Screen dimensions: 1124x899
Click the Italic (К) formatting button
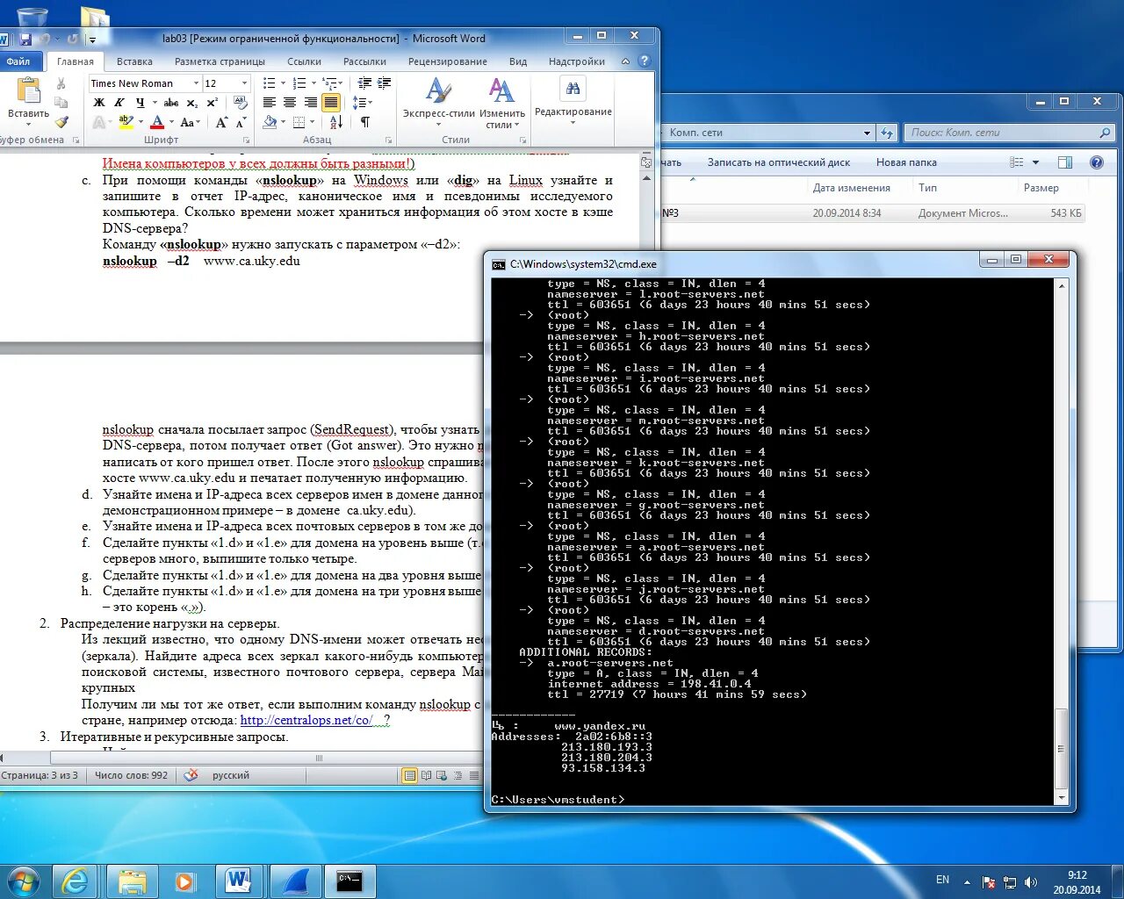pyautogui.click(x=119, y=103)
